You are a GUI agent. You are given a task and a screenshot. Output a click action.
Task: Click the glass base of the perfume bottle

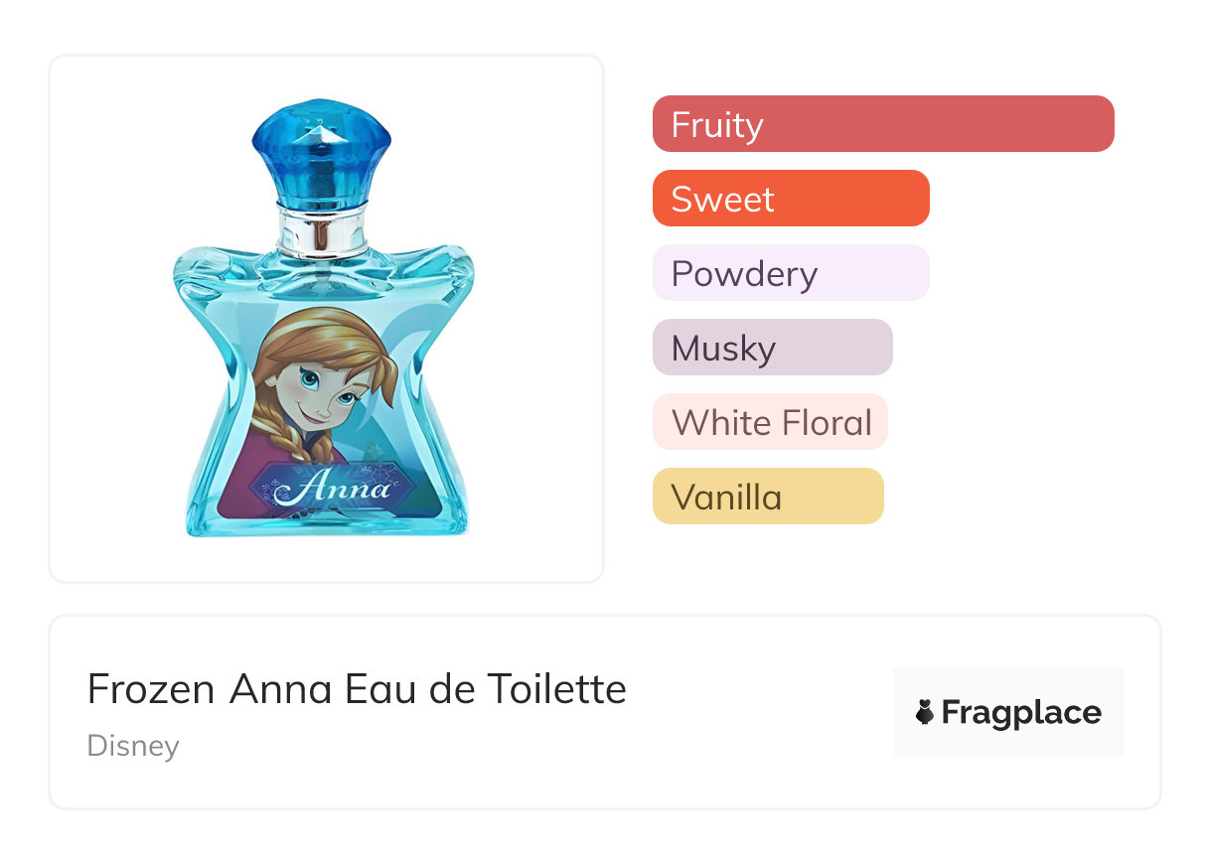[x=328, y=523]
